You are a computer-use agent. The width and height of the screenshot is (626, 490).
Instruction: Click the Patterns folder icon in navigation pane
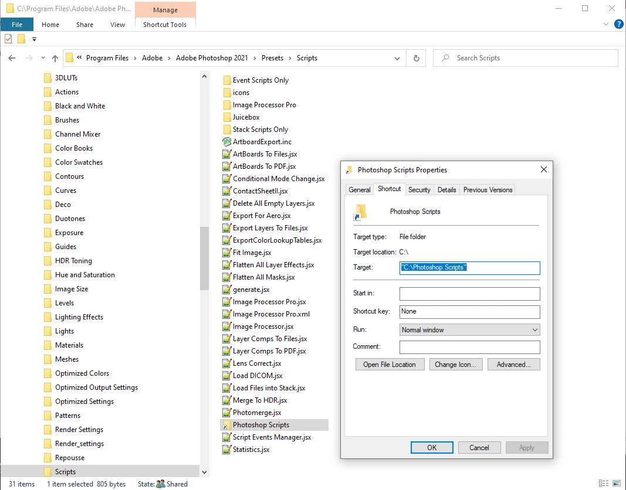(48, 416)
